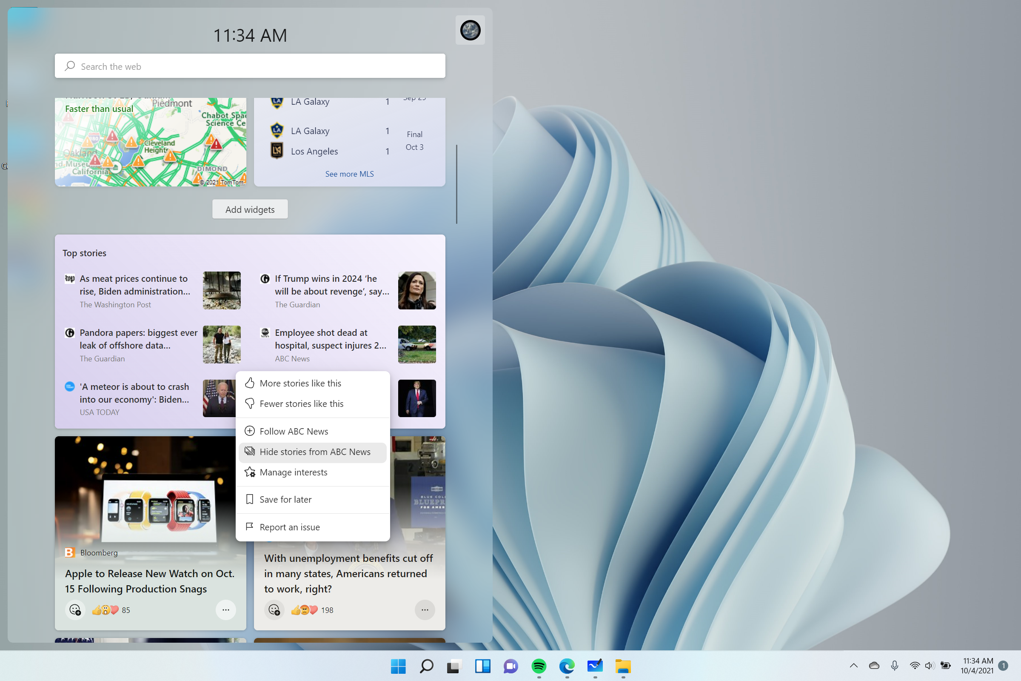This screenshot has width=1021, height=681.
Task: Open the To Do app on taskbar
Action: tap(595, 666)
